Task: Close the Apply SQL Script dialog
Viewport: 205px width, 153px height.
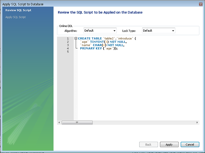Action: point(201,4)
